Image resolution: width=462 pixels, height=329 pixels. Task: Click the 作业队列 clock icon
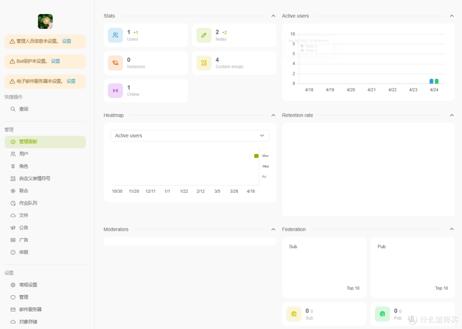click(13, 203)
